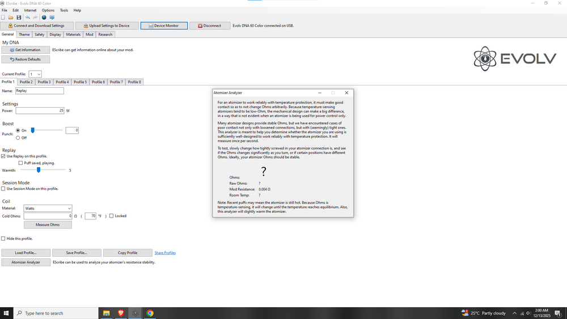Click the Open folder toolbar icon
Image resolution: width=567 pixels, height=319 pixels.
coord(11,18)
